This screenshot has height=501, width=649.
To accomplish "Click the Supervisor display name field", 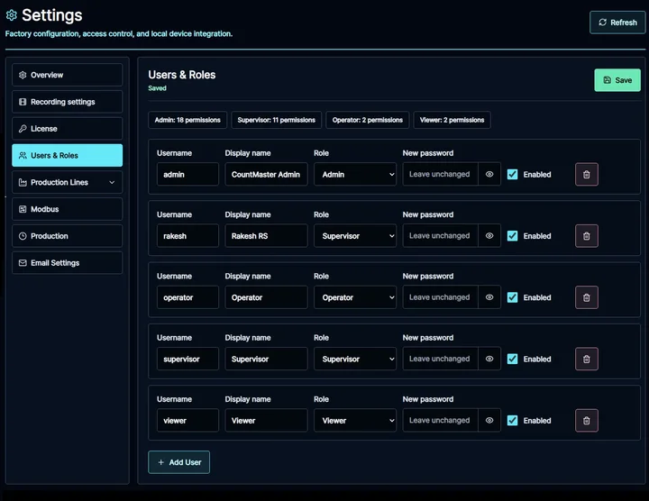I will pyautogui.click(x=267, y=360).
